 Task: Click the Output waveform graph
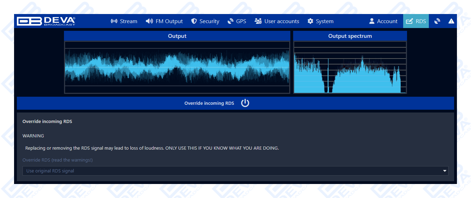tap(177, 67)
